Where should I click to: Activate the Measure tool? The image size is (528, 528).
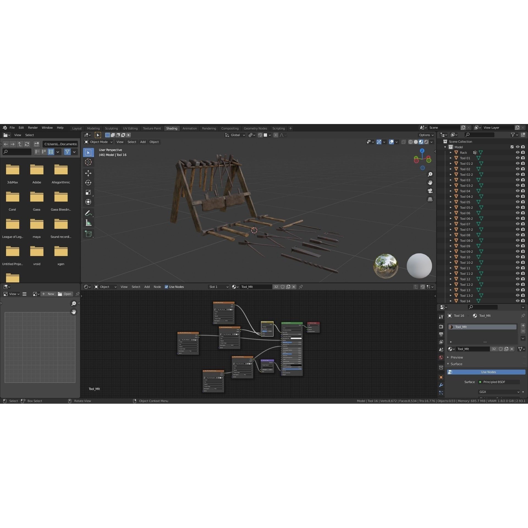click(x=88, y=222)
